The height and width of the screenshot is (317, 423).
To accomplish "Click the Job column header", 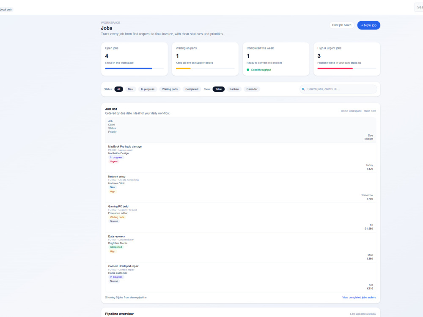I will (110, 121).
